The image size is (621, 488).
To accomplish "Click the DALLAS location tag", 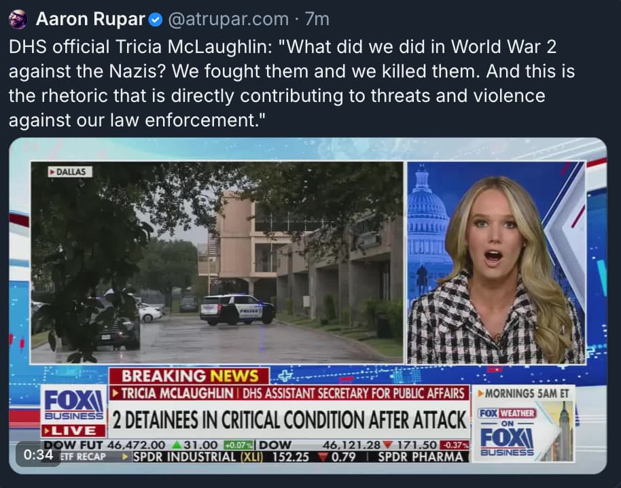I will click(70, 172).
